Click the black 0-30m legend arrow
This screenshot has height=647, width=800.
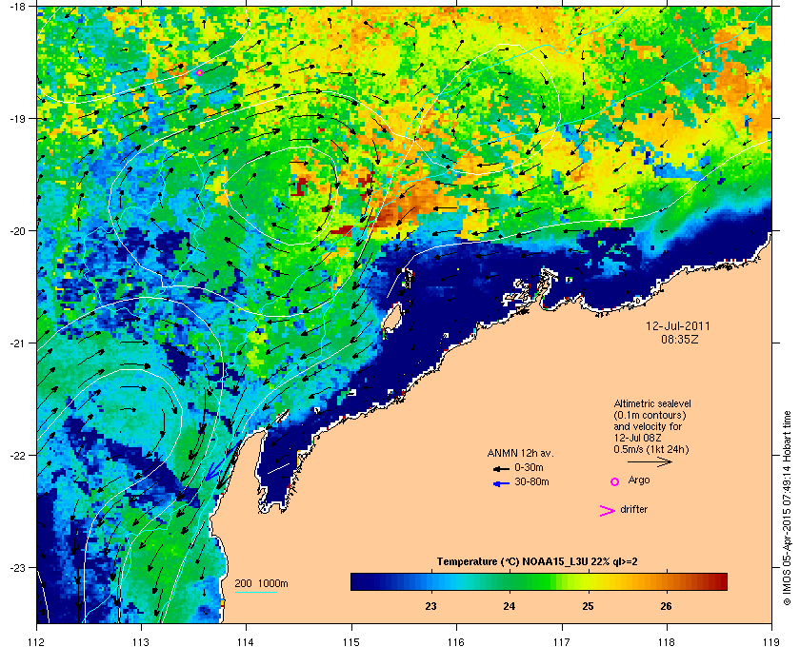click(x=501, y=468)
